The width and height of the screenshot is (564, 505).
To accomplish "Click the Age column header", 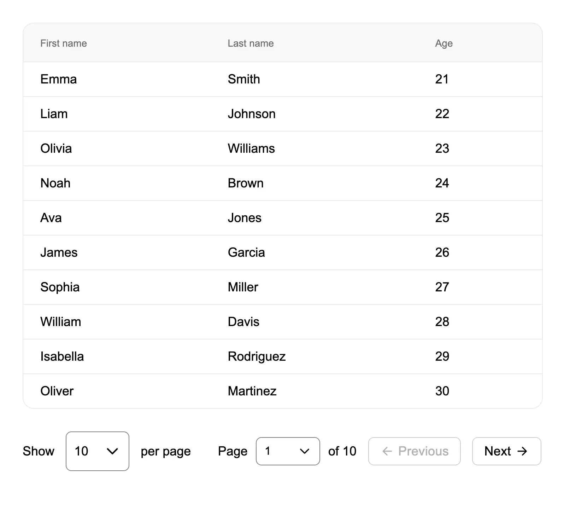I will click(x=444, y=43).
